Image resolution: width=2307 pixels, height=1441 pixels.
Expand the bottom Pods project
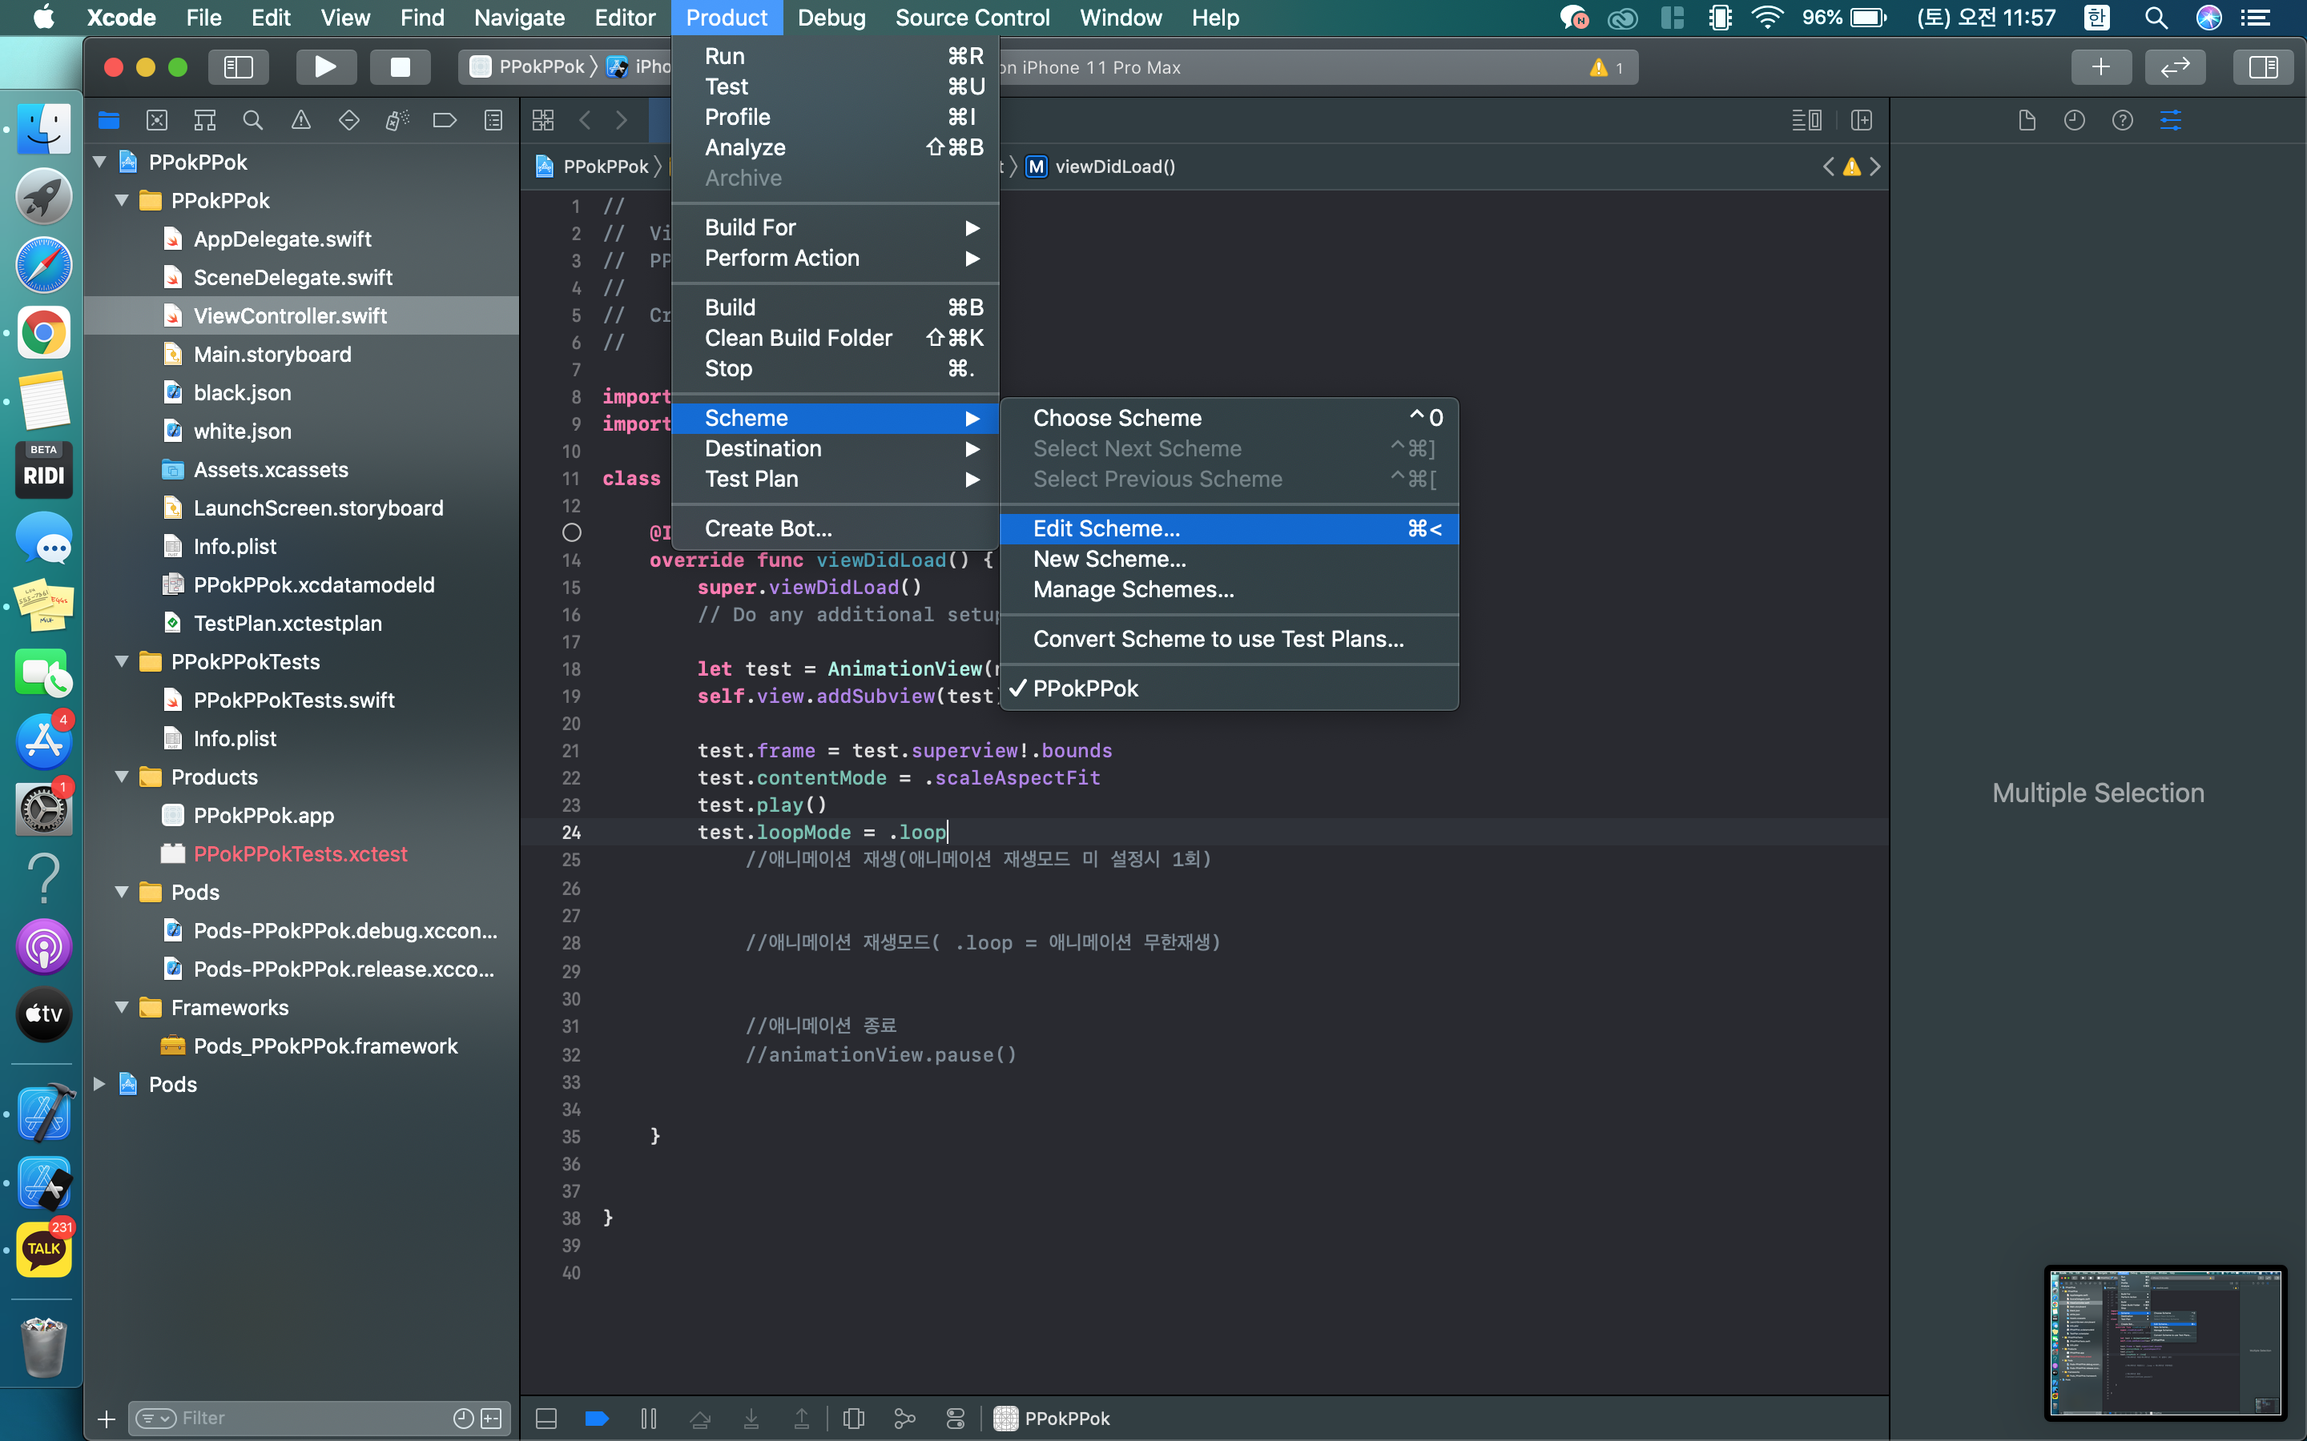coord(99,1084)
